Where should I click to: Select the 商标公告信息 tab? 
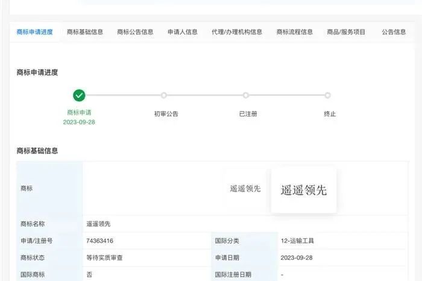coord(135,32)
